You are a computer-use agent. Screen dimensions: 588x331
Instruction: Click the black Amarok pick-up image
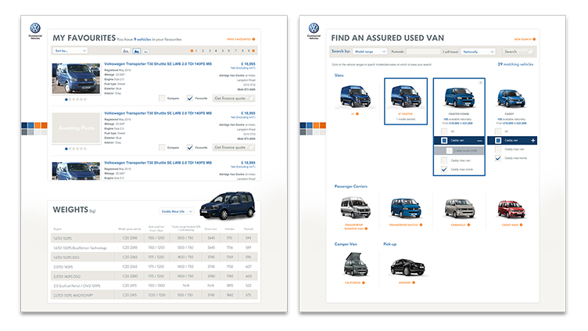tap(407, 267)
